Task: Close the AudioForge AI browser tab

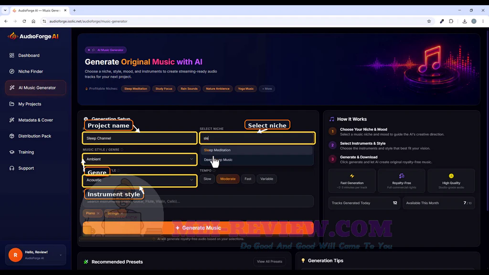Action: 65,11
